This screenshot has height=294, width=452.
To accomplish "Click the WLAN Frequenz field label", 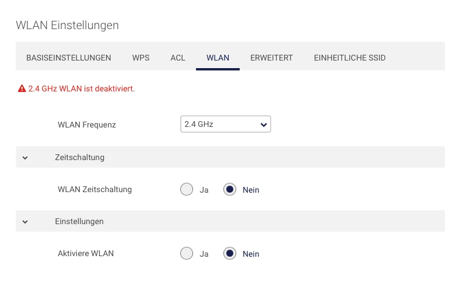I will click(87, 125).
